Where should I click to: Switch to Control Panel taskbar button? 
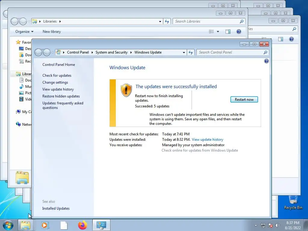tap(101, 225)
